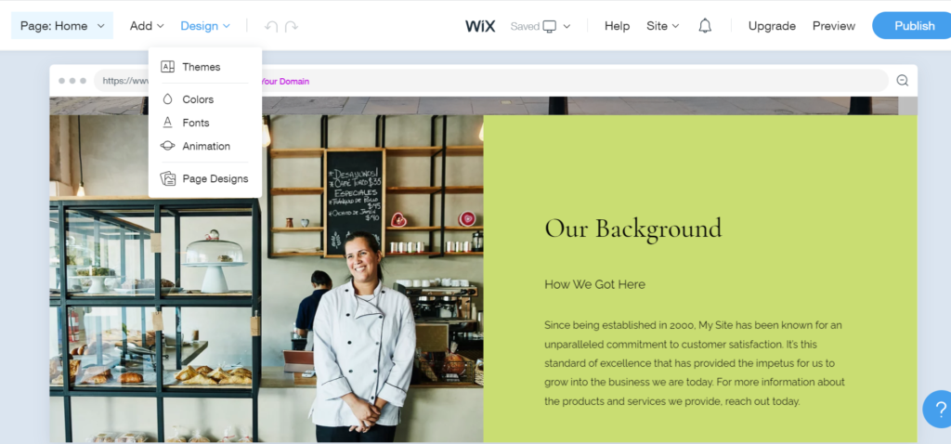Click the zoom out magnifier icon

pos(903,80)
